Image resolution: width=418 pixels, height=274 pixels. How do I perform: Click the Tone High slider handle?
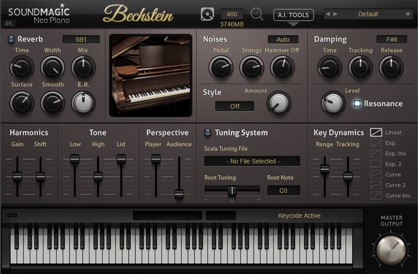click(98, 176)
